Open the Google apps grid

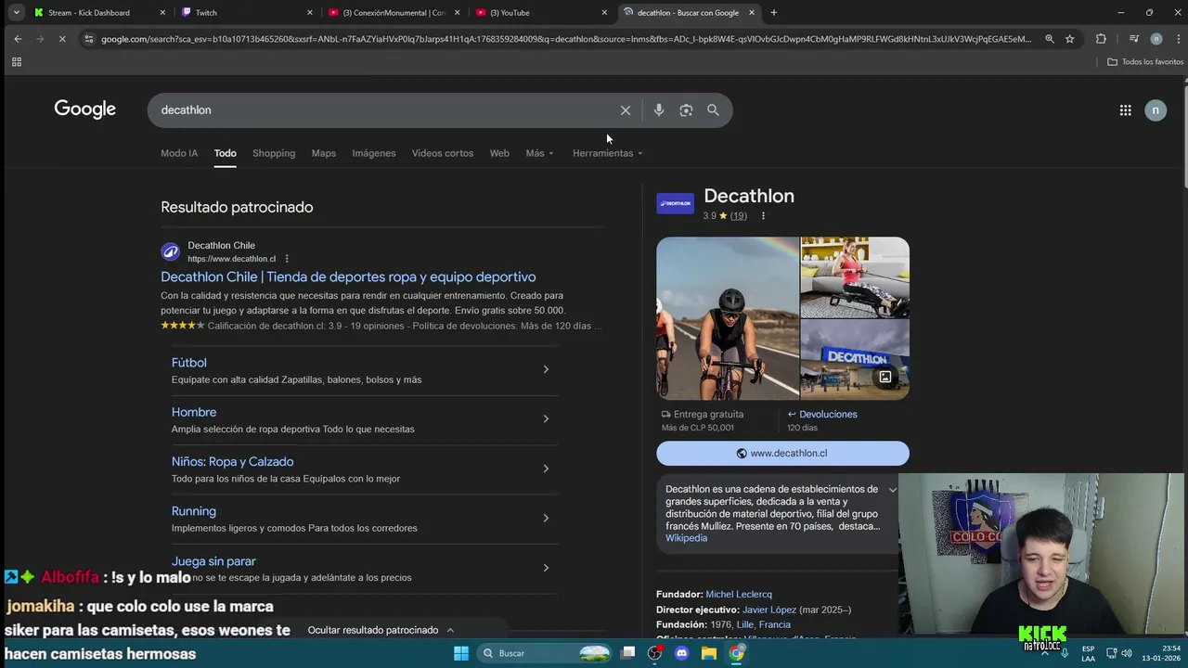1125,110
